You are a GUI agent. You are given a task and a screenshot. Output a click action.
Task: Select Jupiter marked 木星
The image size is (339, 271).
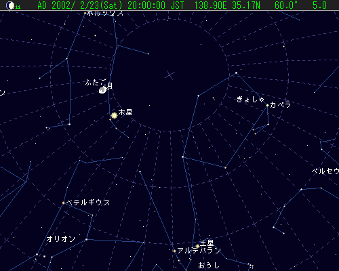[x=114, y=115]
